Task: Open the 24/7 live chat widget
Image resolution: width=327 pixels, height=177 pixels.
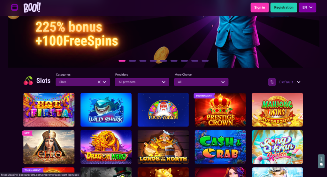Action: click(321, 161)
